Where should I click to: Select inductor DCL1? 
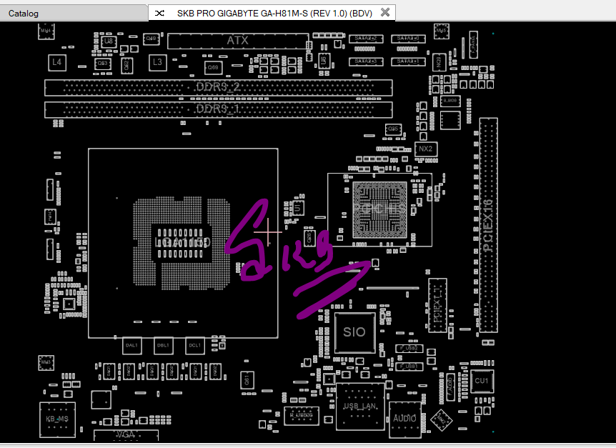coord(195,346)
